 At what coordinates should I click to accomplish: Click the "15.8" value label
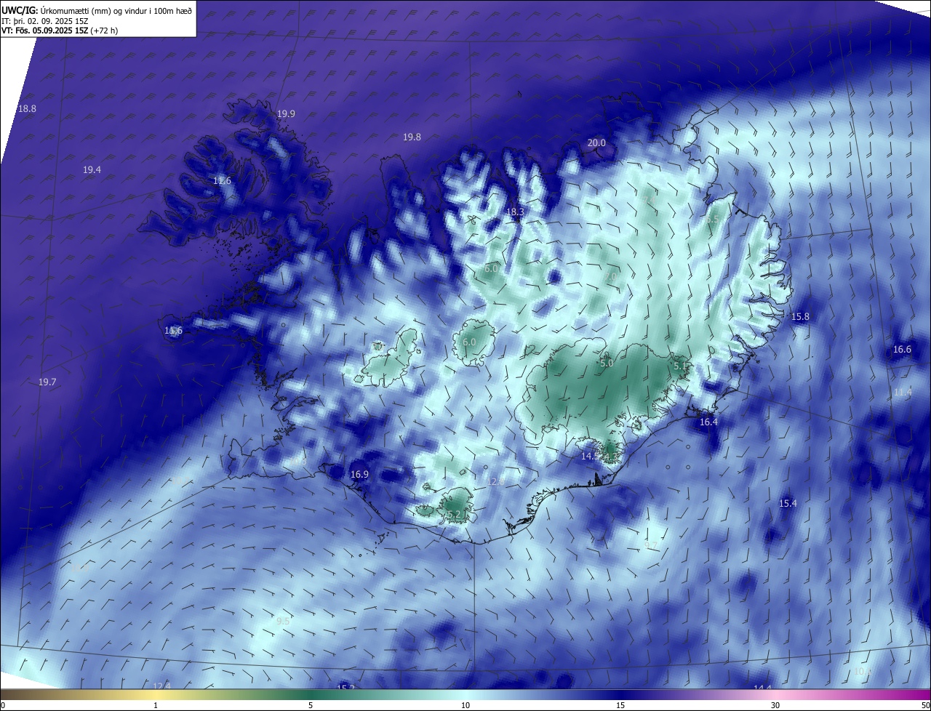[x=800, y=316]
